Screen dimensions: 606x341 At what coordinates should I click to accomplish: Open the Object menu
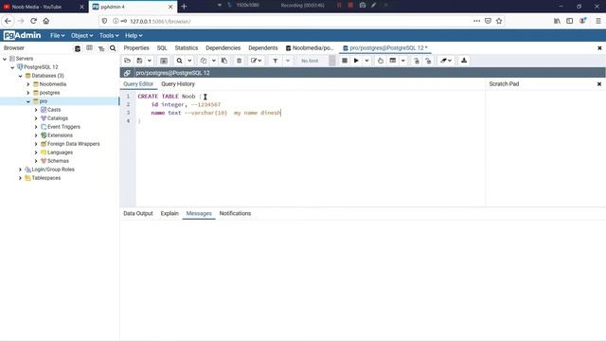tap(81, 36)
